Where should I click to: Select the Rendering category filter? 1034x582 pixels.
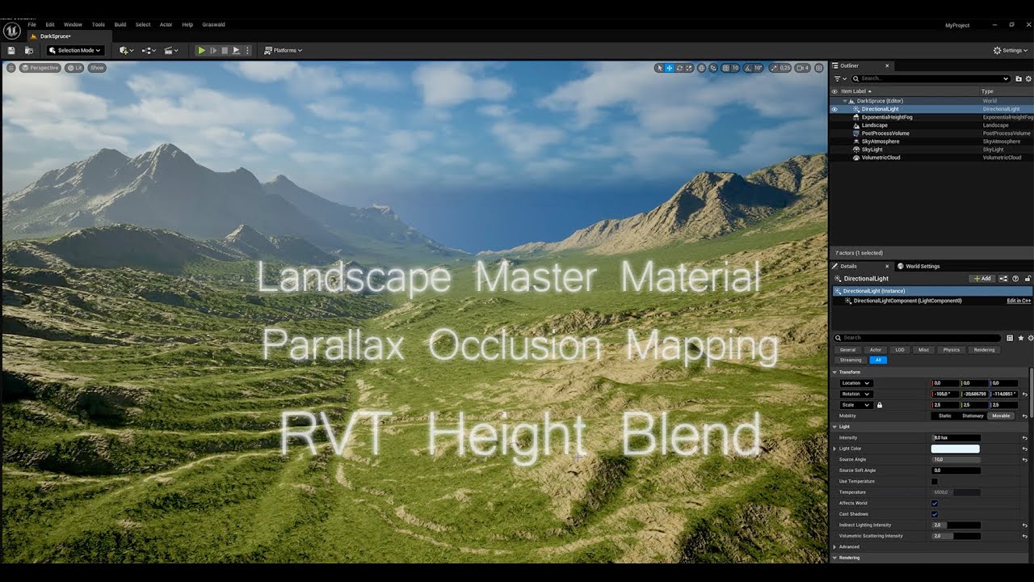point(984,350)
